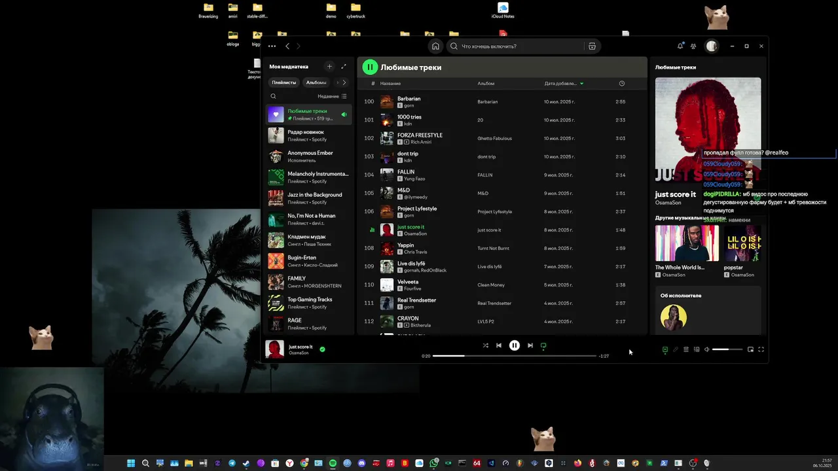This screenshot has height=471, width=838.
Task: Pause using the green header button
Action: click(370, 67)
